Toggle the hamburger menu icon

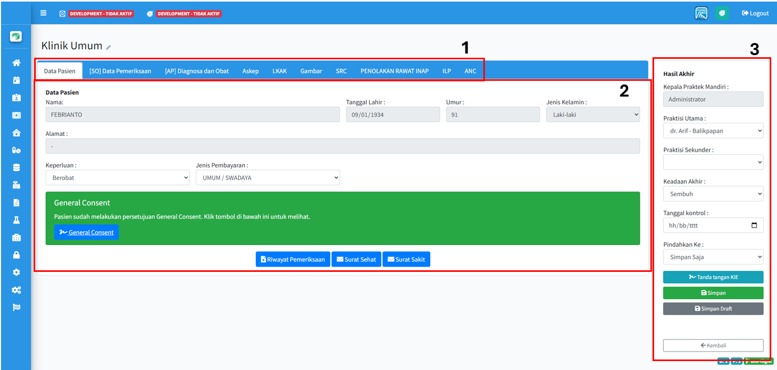coord(44,13)
